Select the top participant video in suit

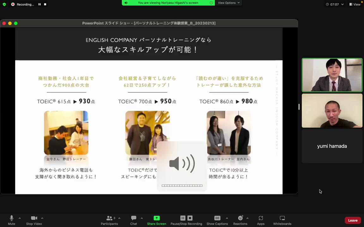[332, 75]
